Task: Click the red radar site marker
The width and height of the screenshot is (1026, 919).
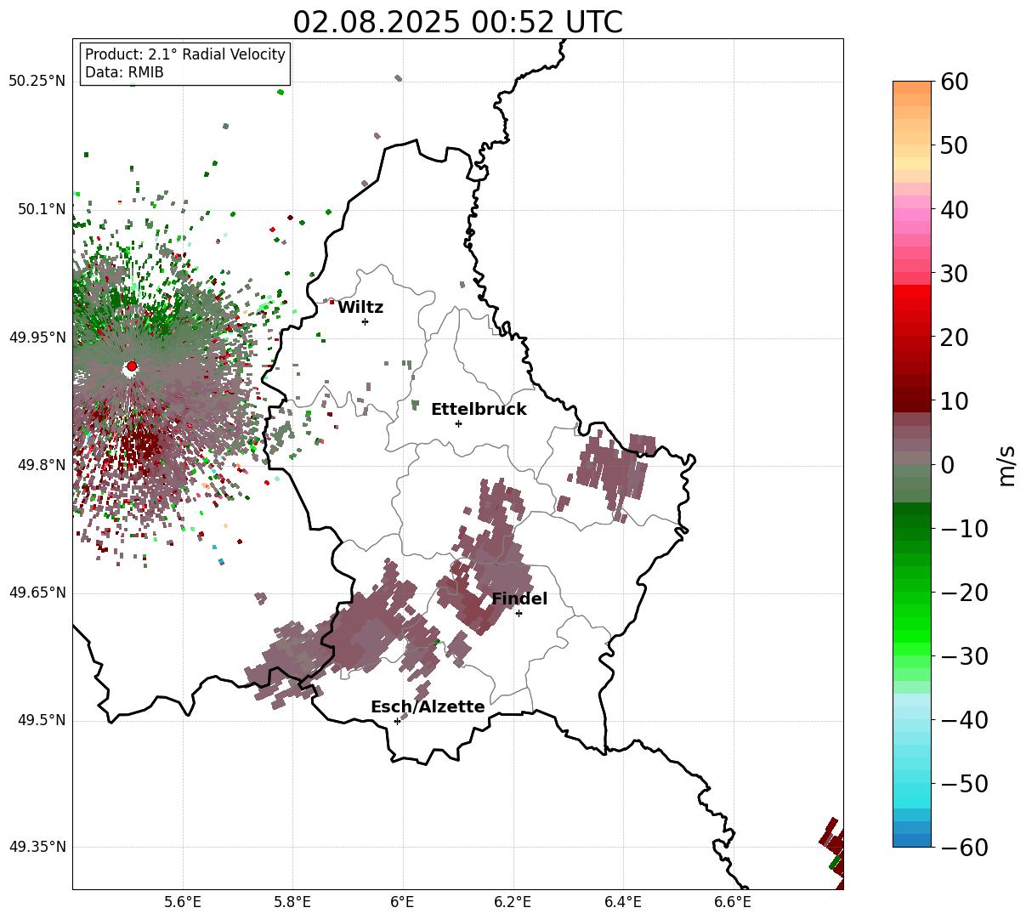Action: pyautogui.click(x=131, y=366)
